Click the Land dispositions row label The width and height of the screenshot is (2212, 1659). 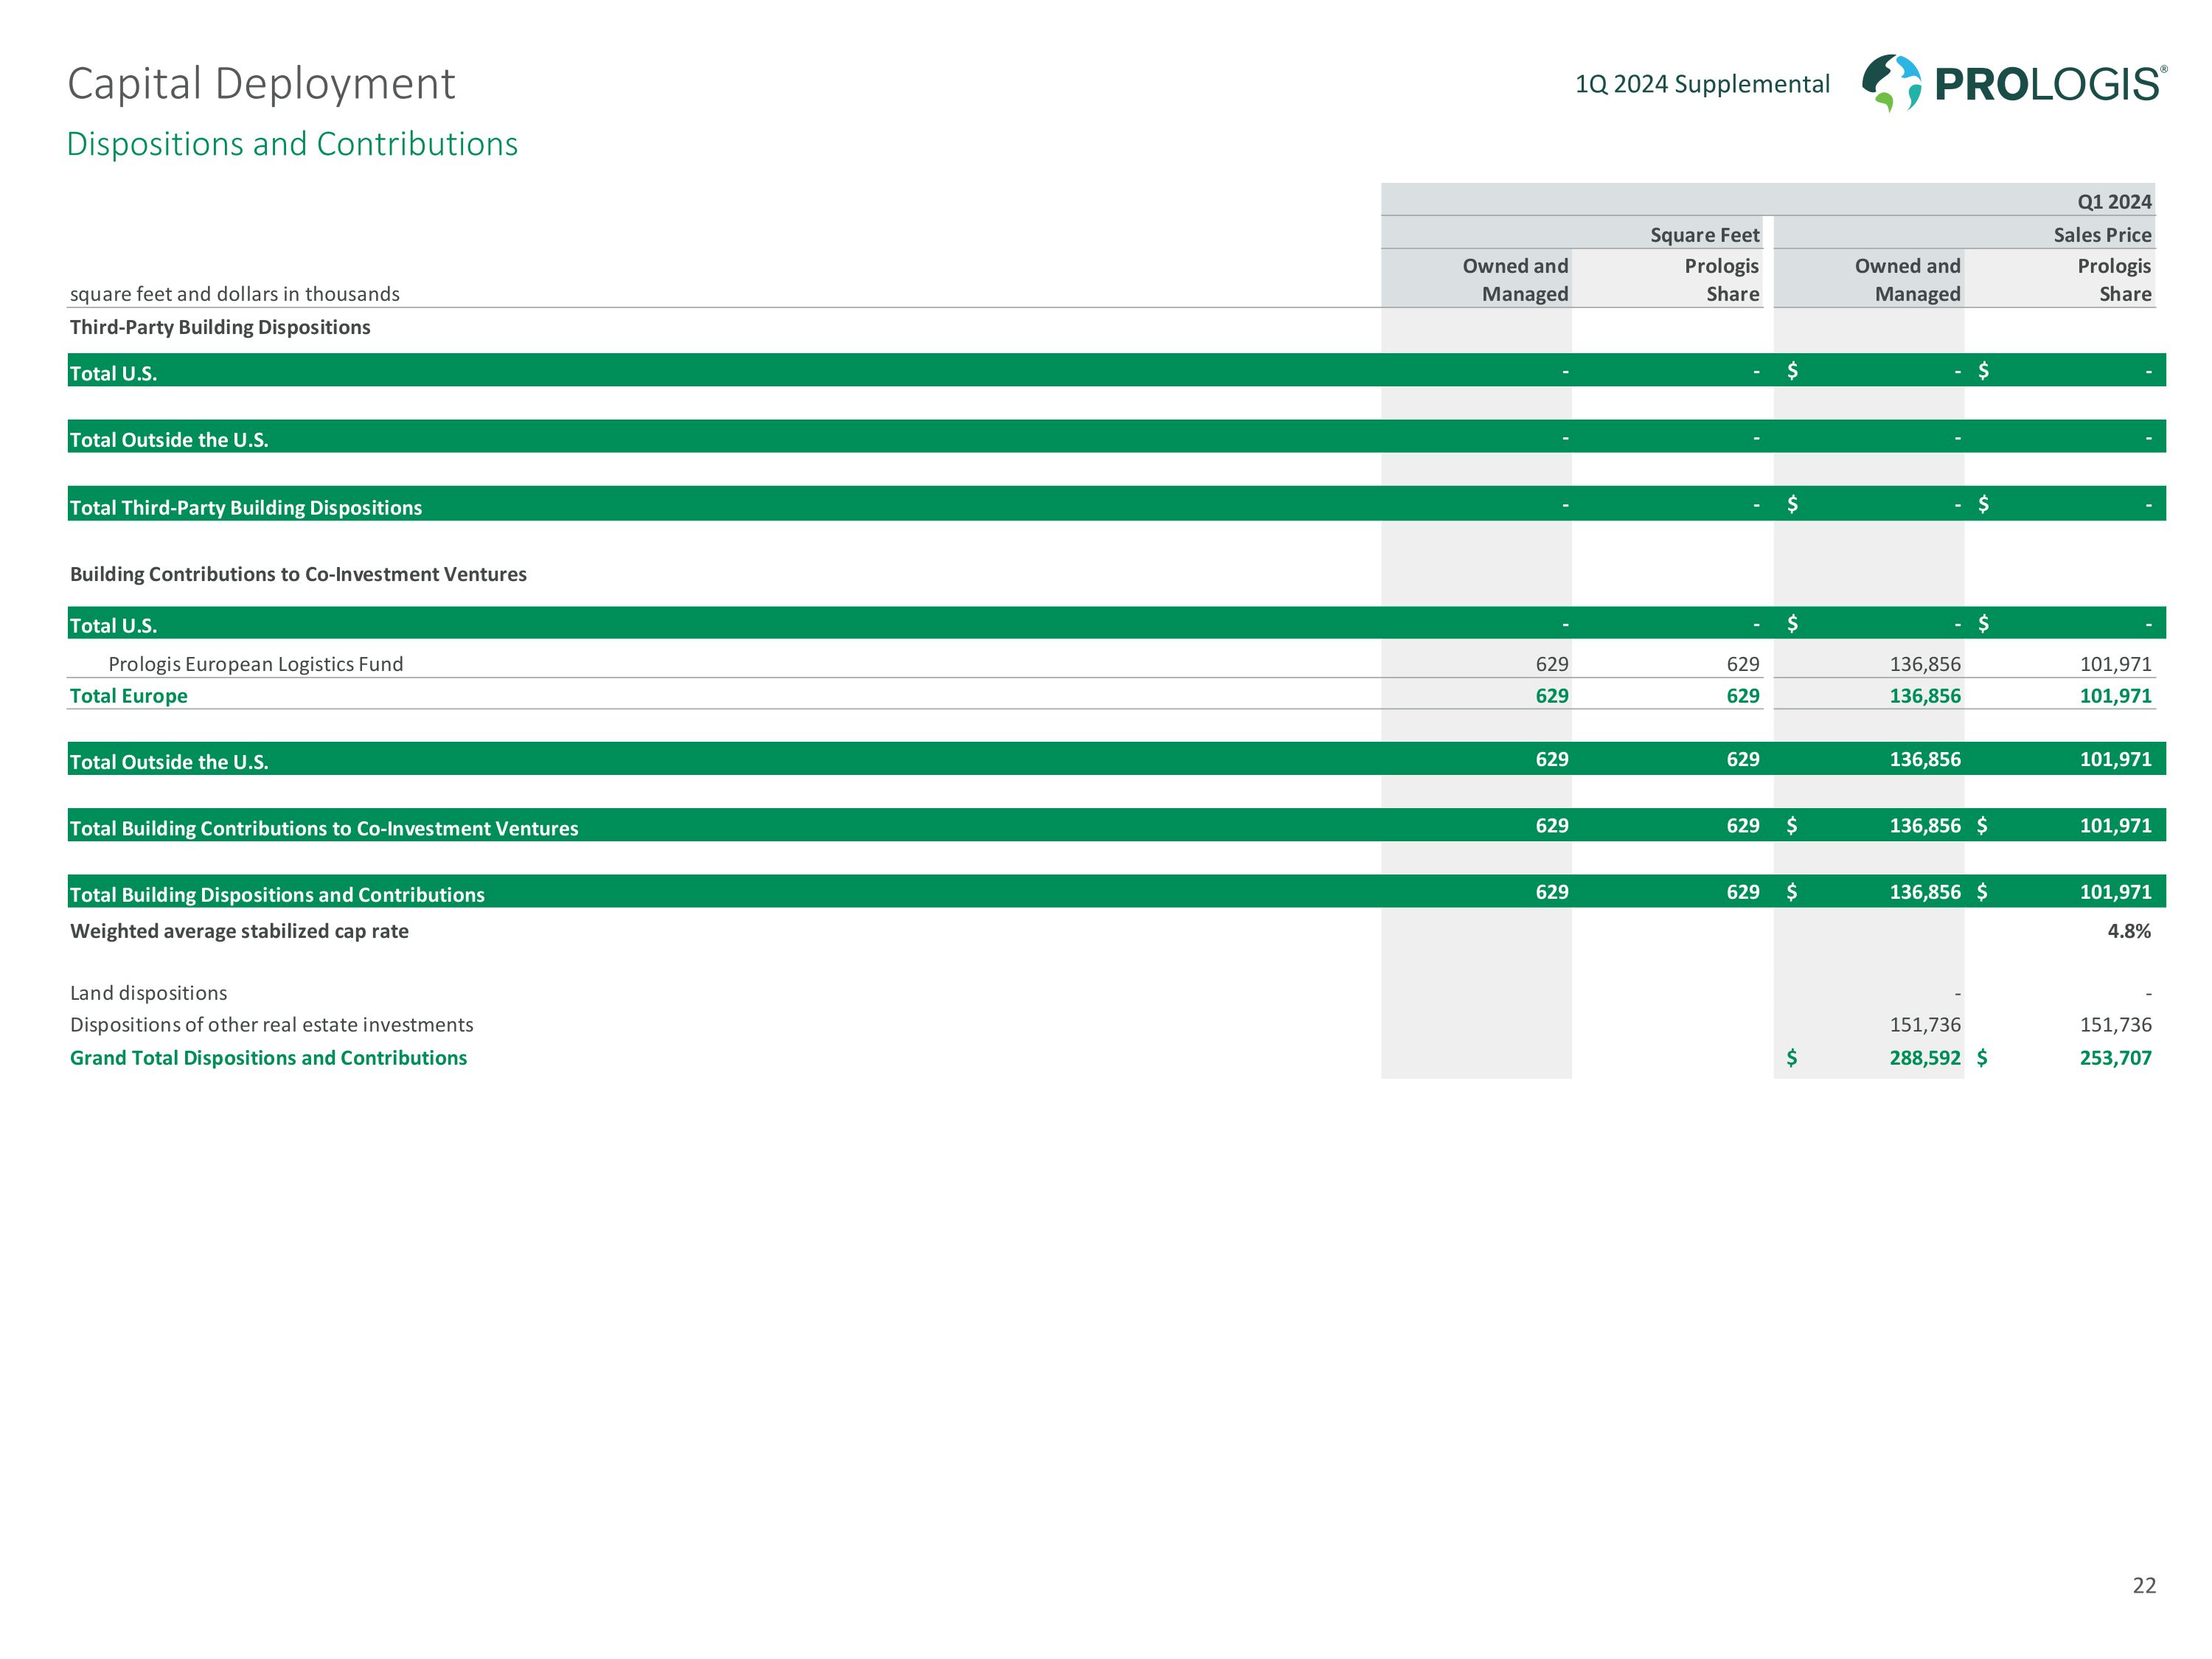click(x=148, y=993)
